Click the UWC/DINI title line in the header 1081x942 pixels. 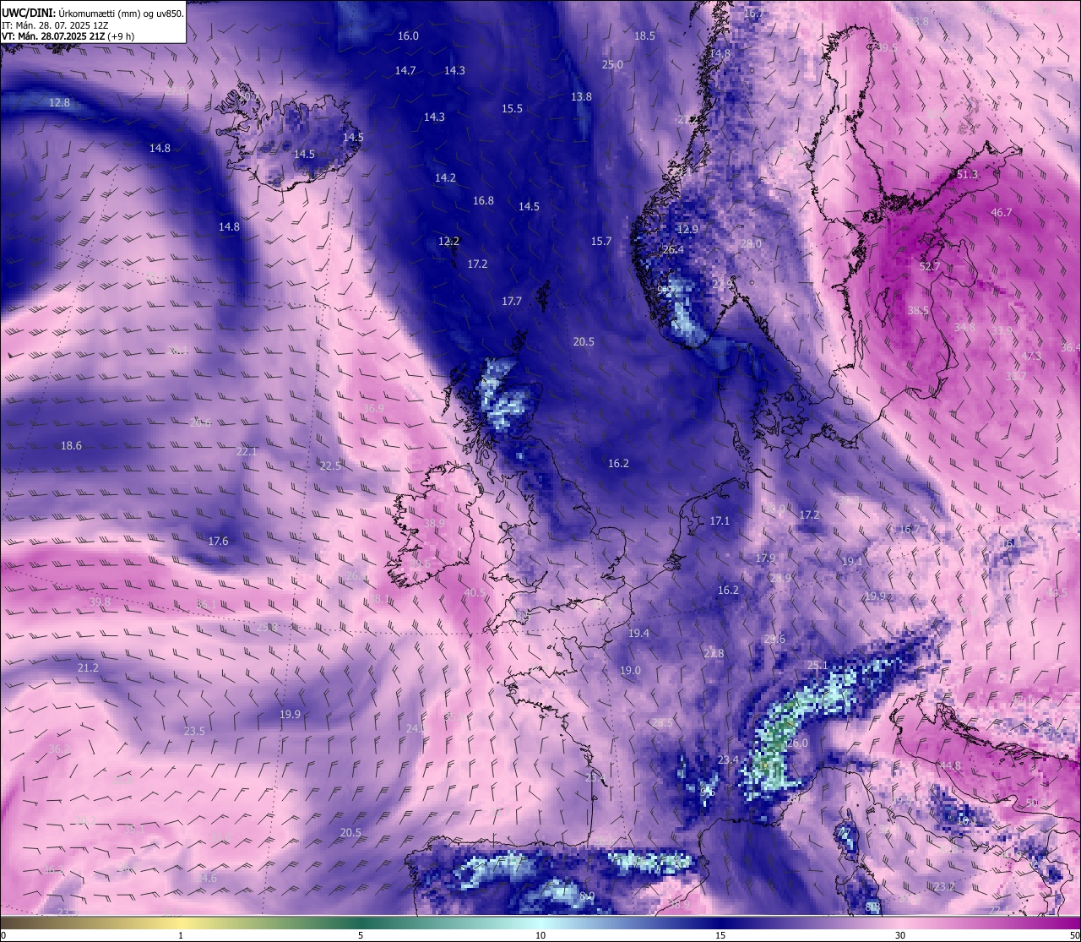93,14
